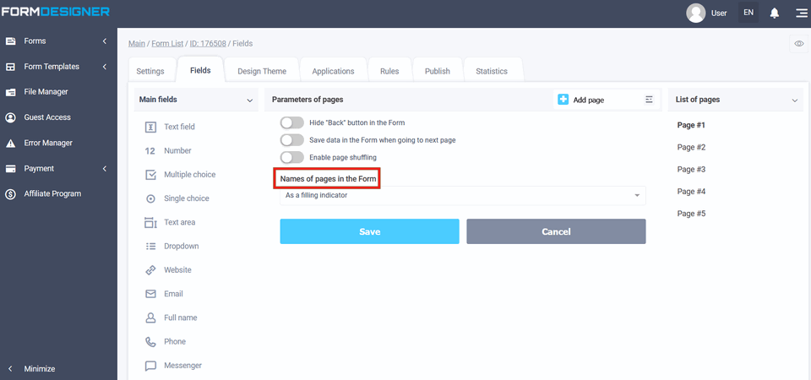This screenshot has width=811, height=380.
Task: Select the Text area icon
Action: click(x=150, y=222)
